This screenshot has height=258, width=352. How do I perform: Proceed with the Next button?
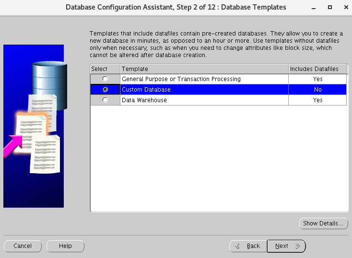[286, 246]
